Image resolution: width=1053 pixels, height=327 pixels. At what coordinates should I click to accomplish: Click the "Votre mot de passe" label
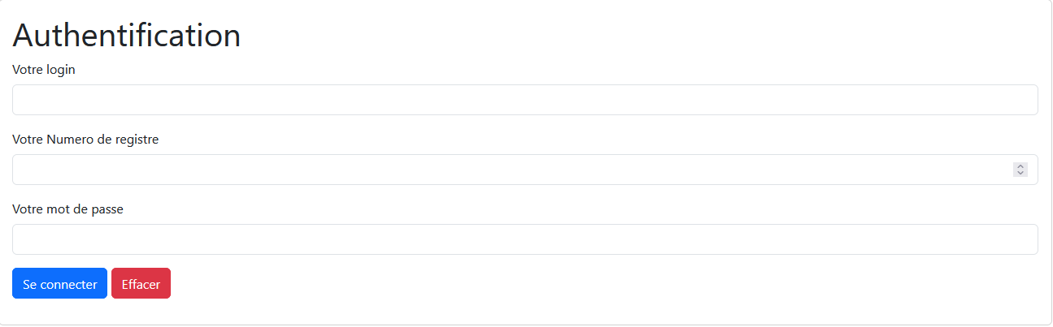(x=67, y=209)
